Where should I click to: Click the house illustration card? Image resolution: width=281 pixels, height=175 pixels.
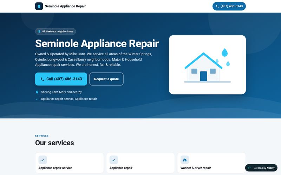pos(207,65)
